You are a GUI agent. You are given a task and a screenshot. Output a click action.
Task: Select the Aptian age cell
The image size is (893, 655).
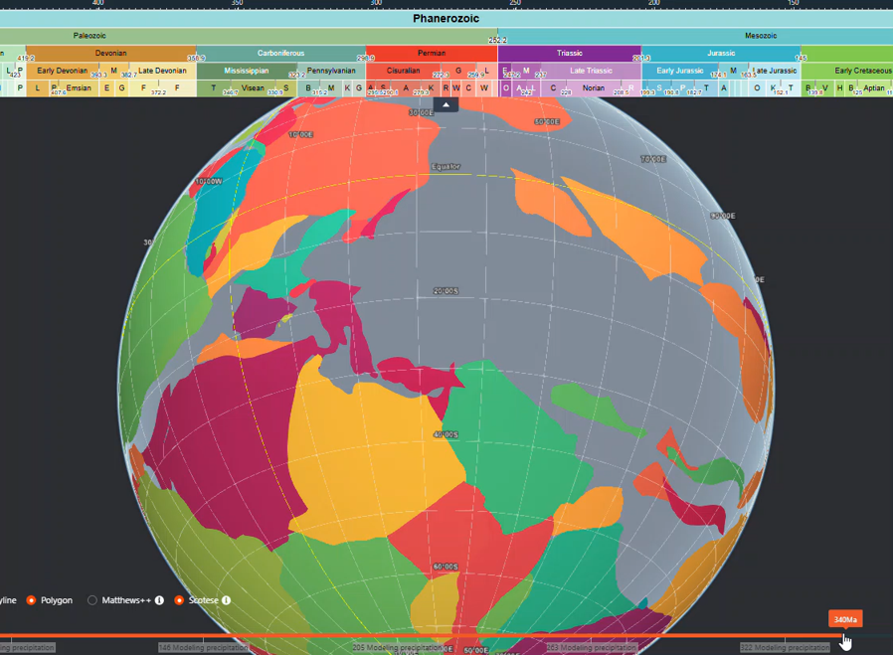[x=874, y=88]
